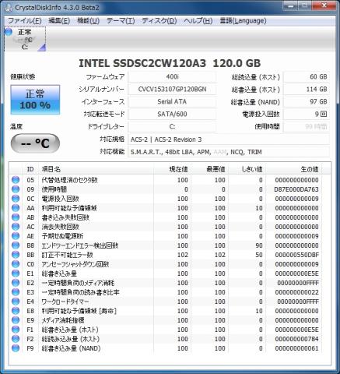Click the power-on count field 9 回
340x374 pixels.
307,115
